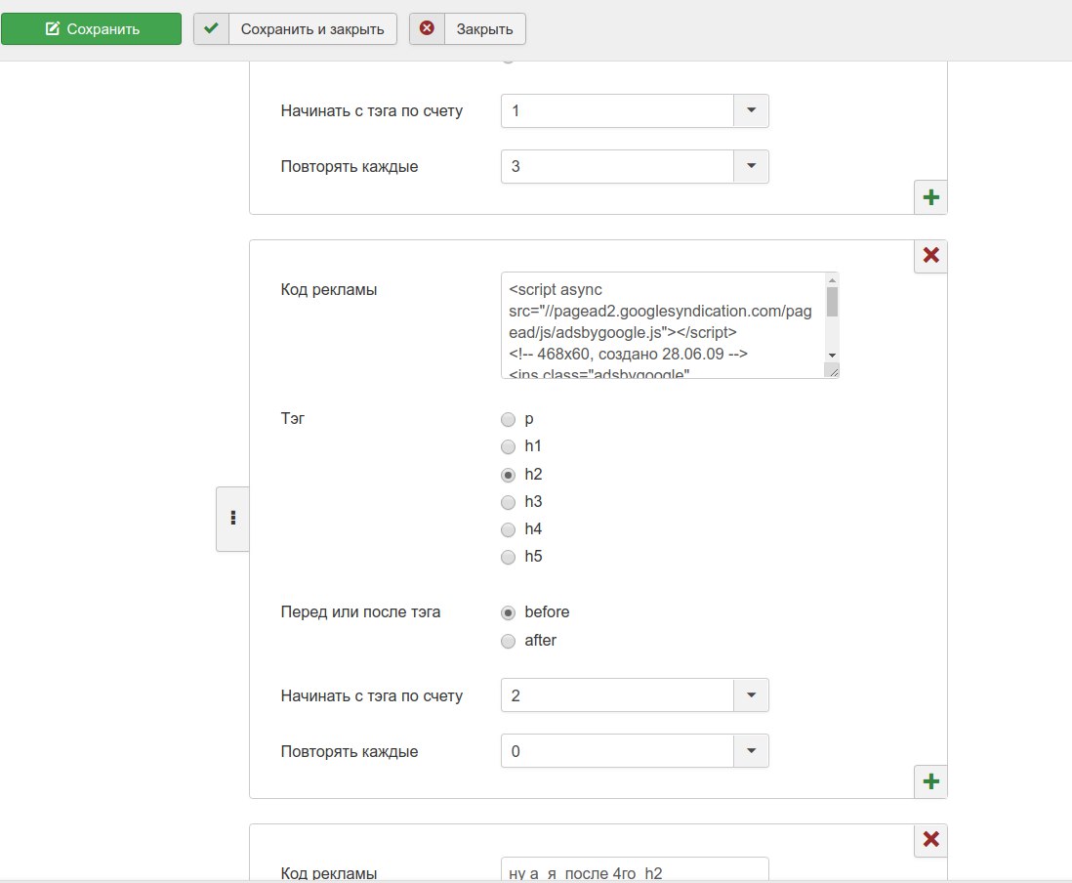Select the h2 tag radio button

coord(508,475)
